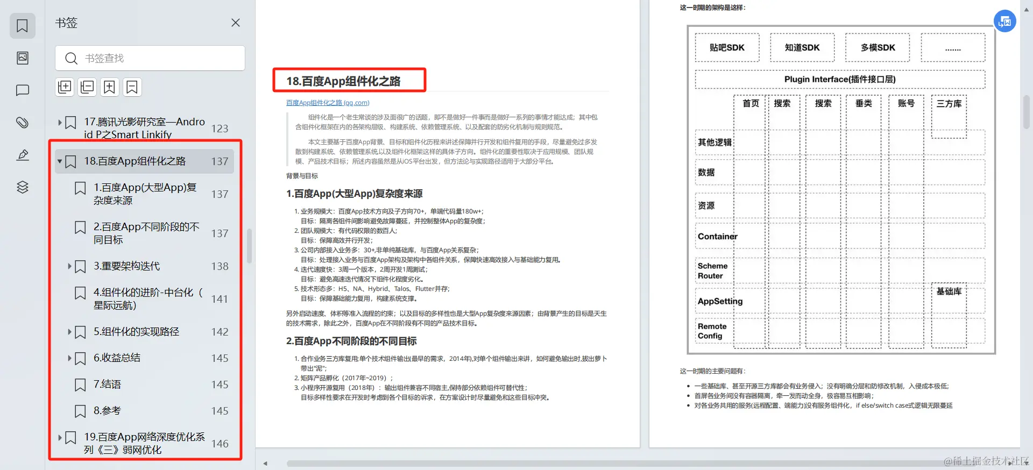
Task: Open the attachments paperclip icon in sidebar
Action: pyautogui.click(x=22, y=123)
